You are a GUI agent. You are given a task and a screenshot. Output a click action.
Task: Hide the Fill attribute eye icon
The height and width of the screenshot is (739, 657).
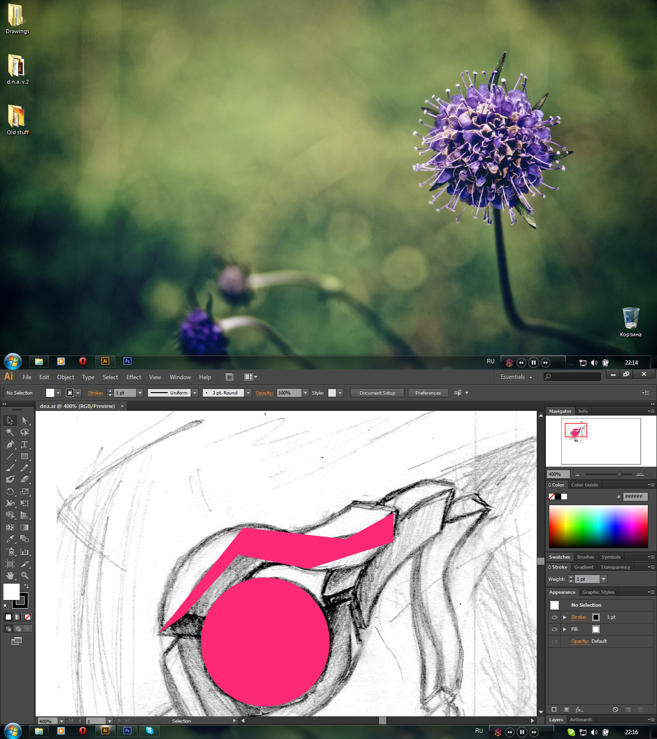click(x=555, y=629)
